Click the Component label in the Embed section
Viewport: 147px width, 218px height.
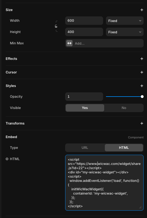point(136,137)
